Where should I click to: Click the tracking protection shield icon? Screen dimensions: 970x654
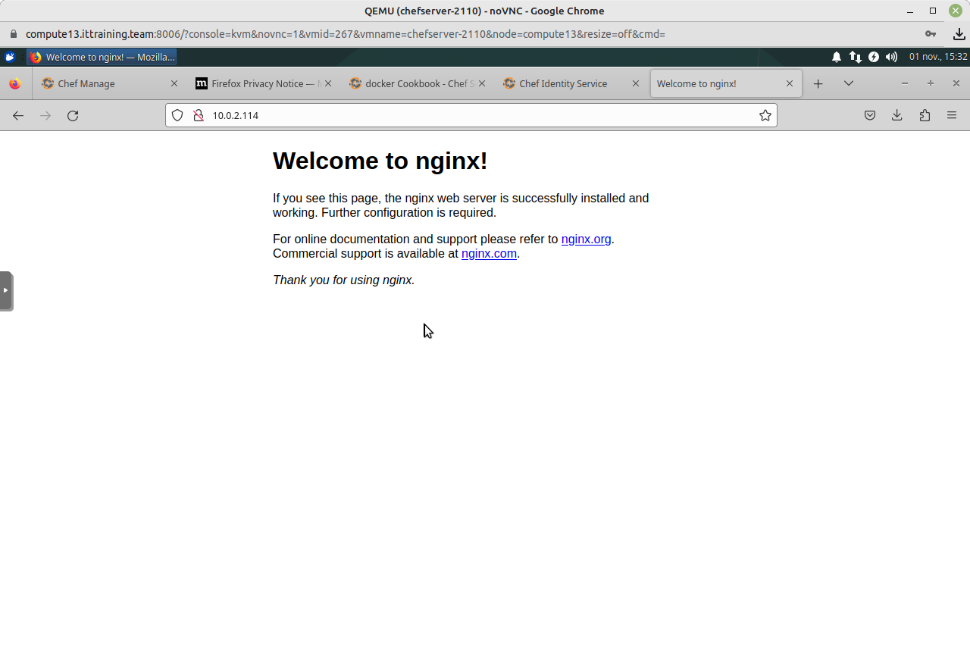[x=177, y=115]
